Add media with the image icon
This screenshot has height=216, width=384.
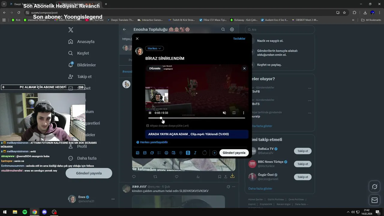138,153
